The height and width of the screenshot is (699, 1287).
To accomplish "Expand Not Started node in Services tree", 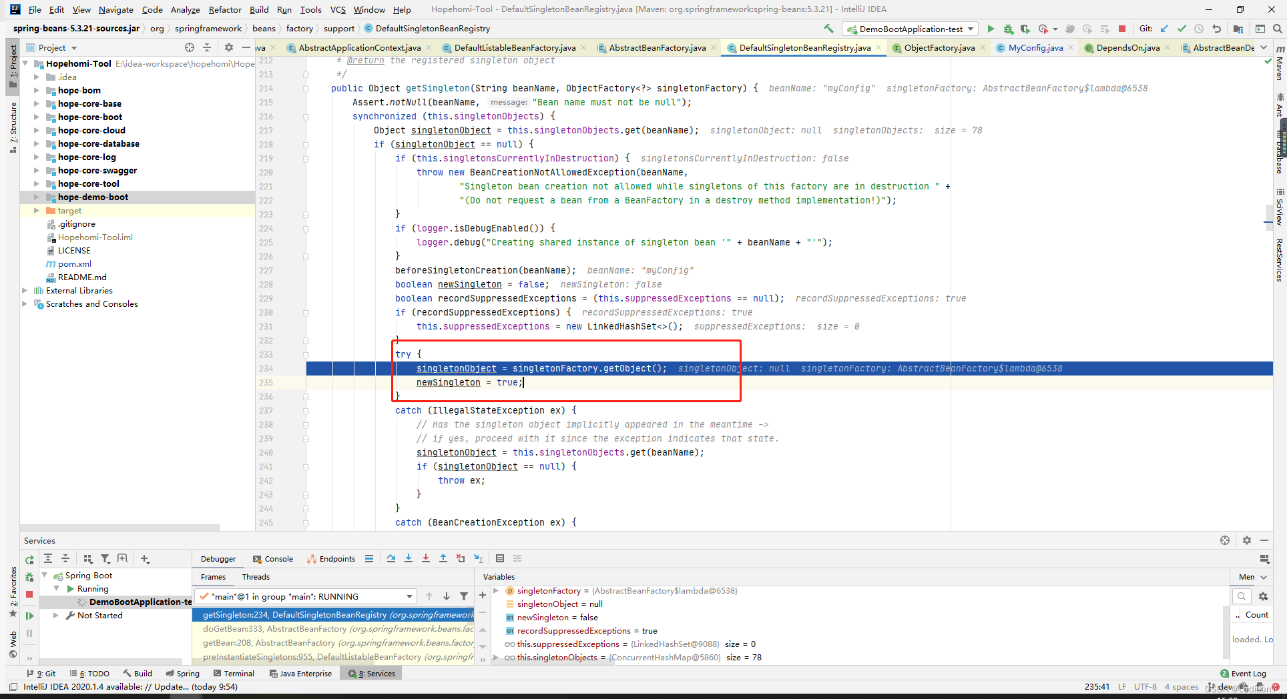I will click(57, 615).
